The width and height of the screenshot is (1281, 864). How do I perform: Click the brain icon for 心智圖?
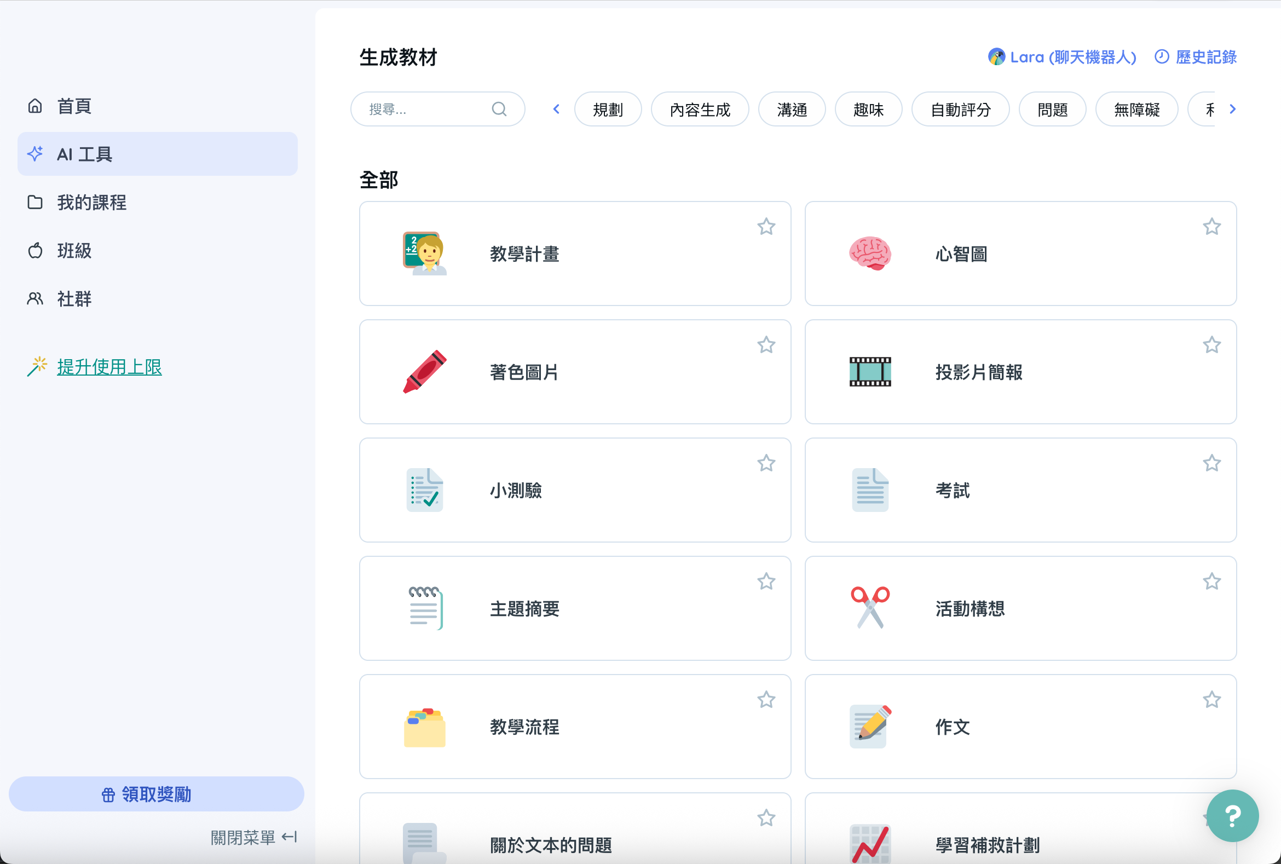tap(870, 254)
